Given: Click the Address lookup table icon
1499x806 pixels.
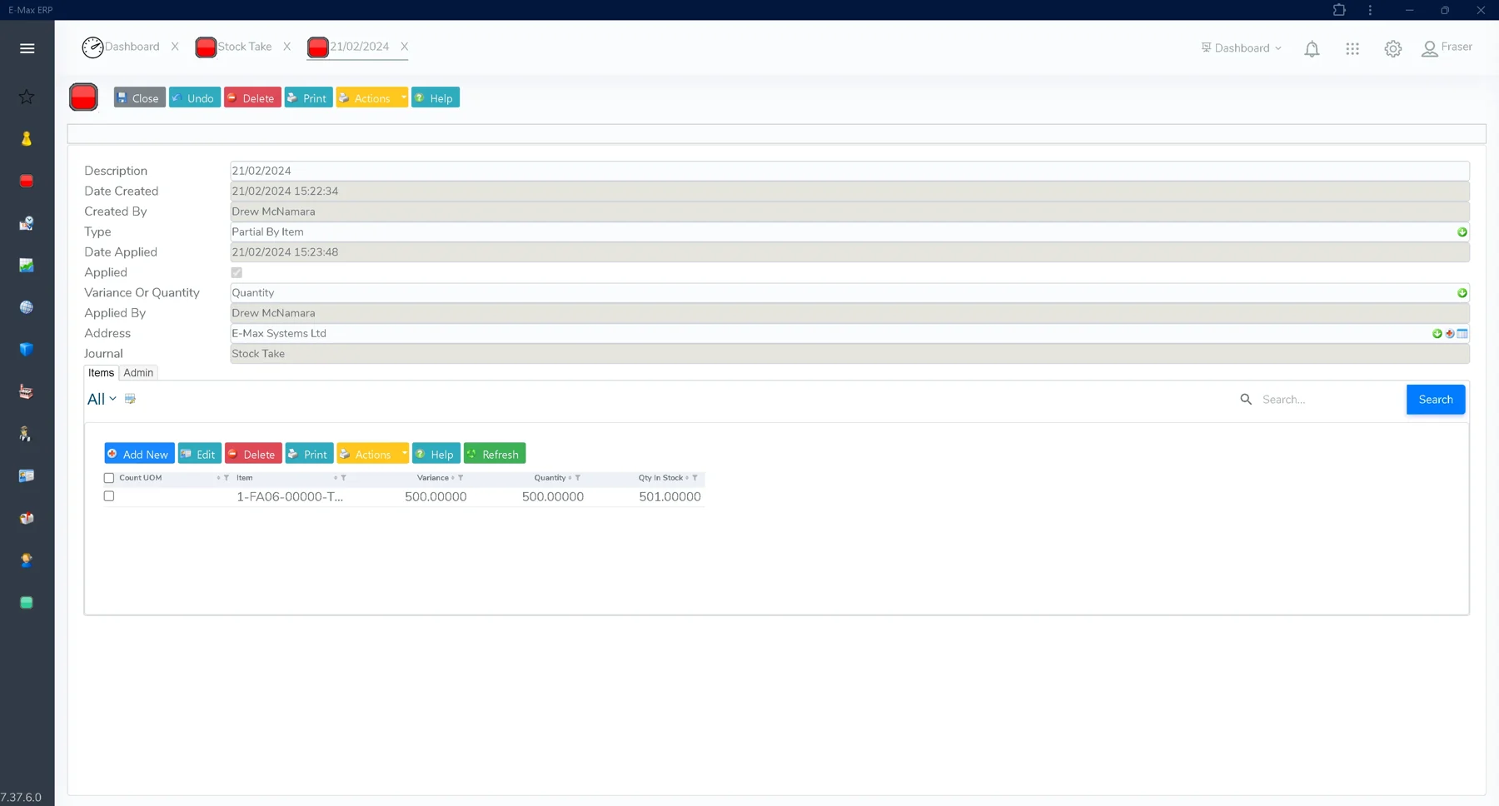Looking at the screenshot, I should pos(1462,333).
